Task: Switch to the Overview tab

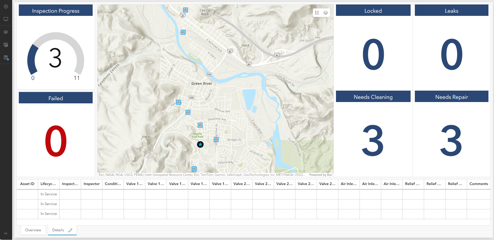Action: click(x=33, y=230)
